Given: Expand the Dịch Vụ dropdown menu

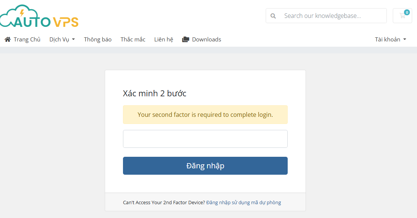Looking at the screenshot, I should coord(62,40).
